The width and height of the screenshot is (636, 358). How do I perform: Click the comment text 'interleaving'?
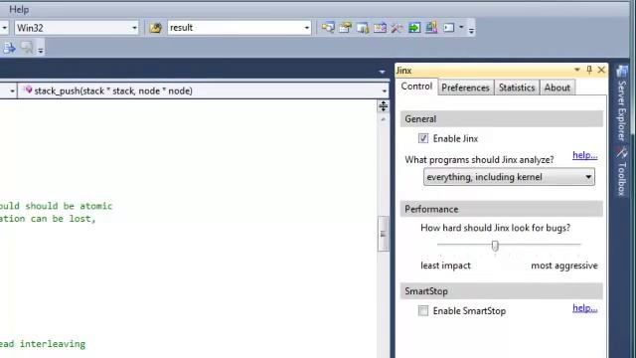(x=53, y=344)
